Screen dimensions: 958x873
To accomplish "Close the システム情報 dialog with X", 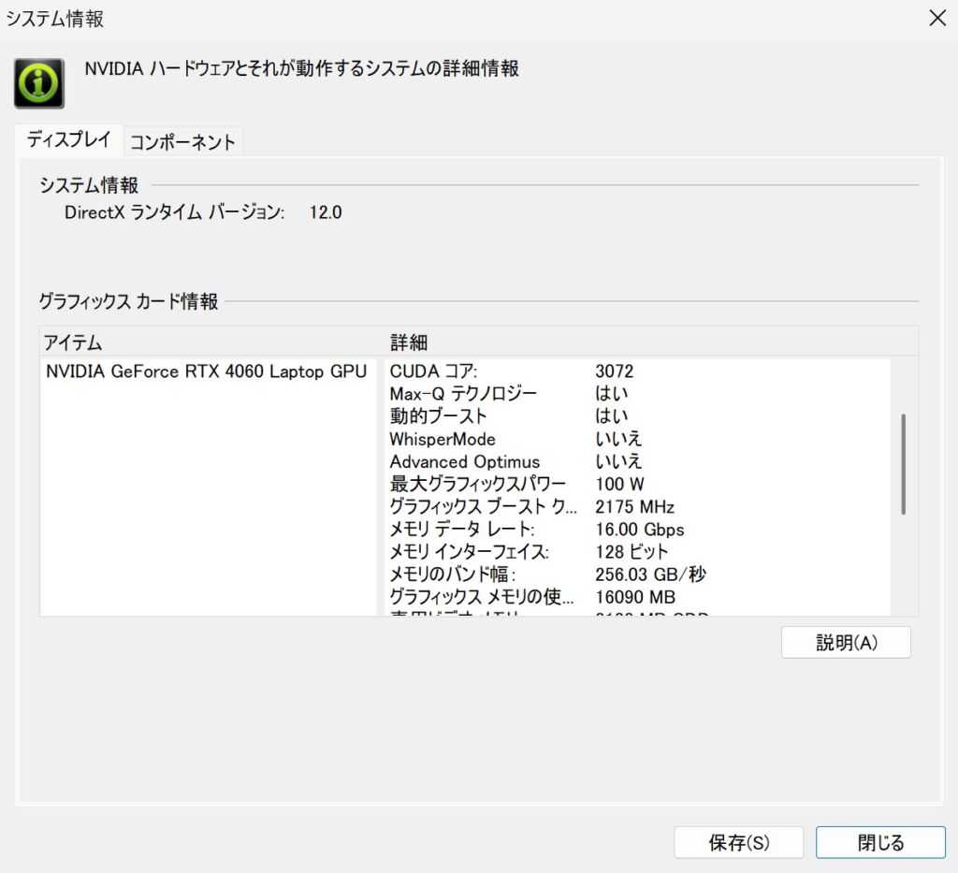I will point(937,18).
